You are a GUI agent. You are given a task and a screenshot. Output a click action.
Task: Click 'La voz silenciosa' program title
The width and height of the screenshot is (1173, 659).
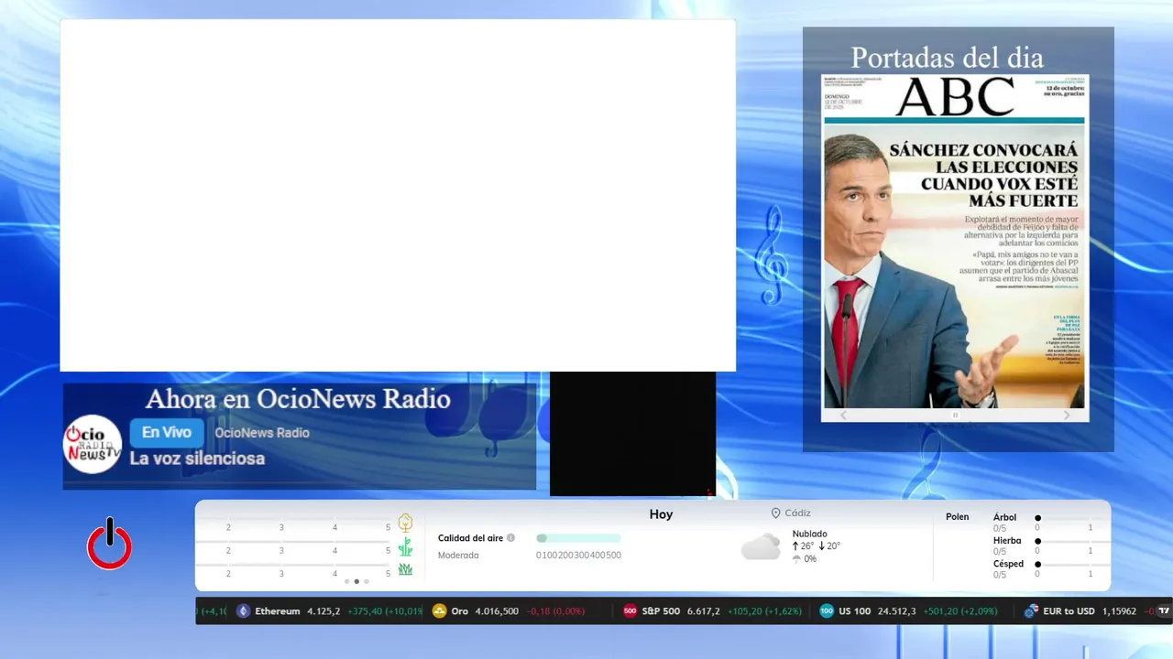[x=197, y=459]
